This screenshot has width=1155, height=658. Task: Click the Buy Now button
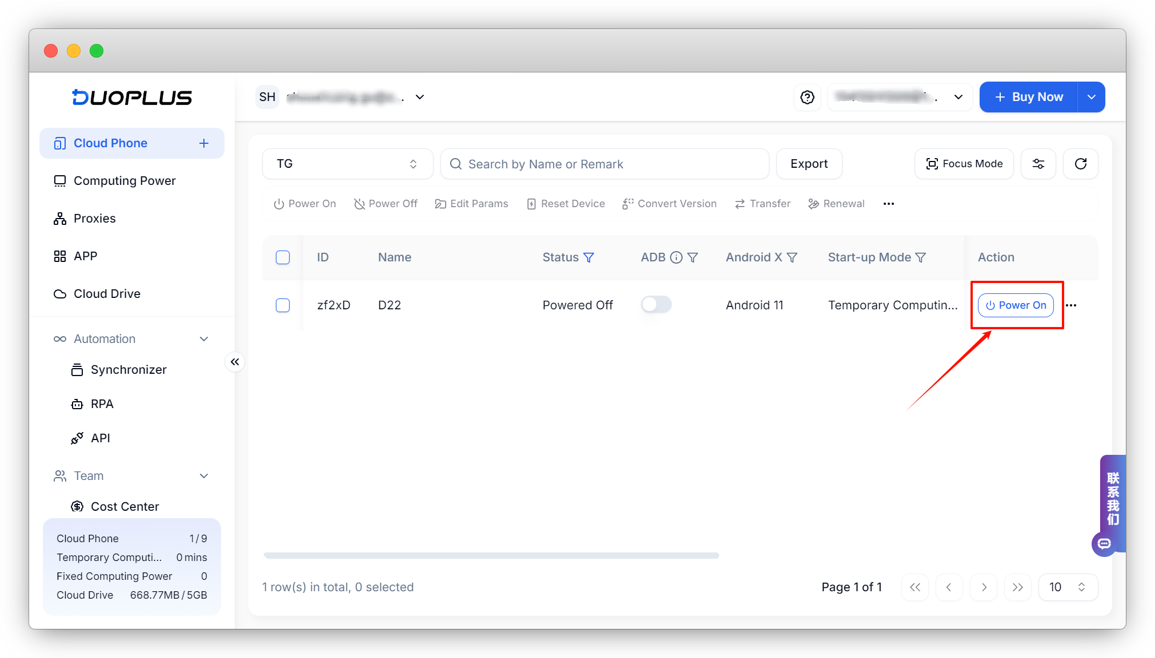(x=1029, y=97)
